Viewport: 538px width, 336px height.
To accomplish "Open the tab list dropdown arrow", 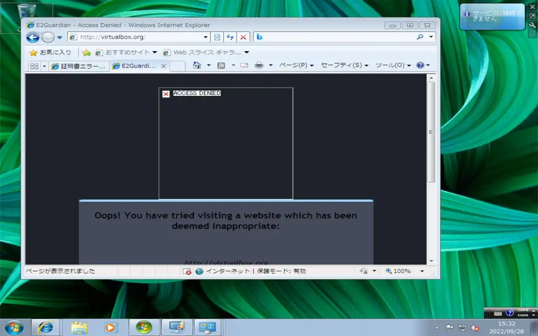I will point(44,66).
